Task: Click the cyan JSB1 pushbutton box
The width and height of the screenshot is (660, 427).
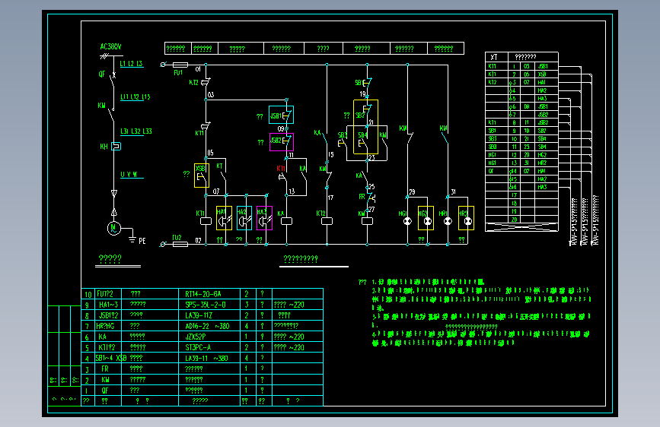Action: [x=281, y=115]
